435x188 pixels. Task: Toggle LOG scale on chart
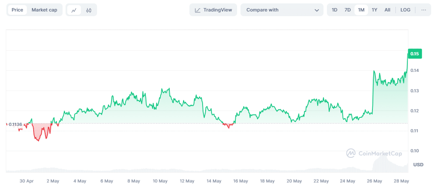point(406,10)
